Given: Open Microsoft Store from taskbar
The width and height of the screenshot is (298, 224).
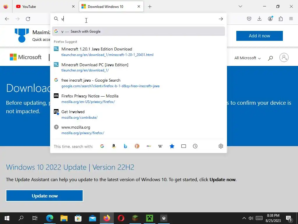Looking at the screenshot, I should [x=78, y=218].
